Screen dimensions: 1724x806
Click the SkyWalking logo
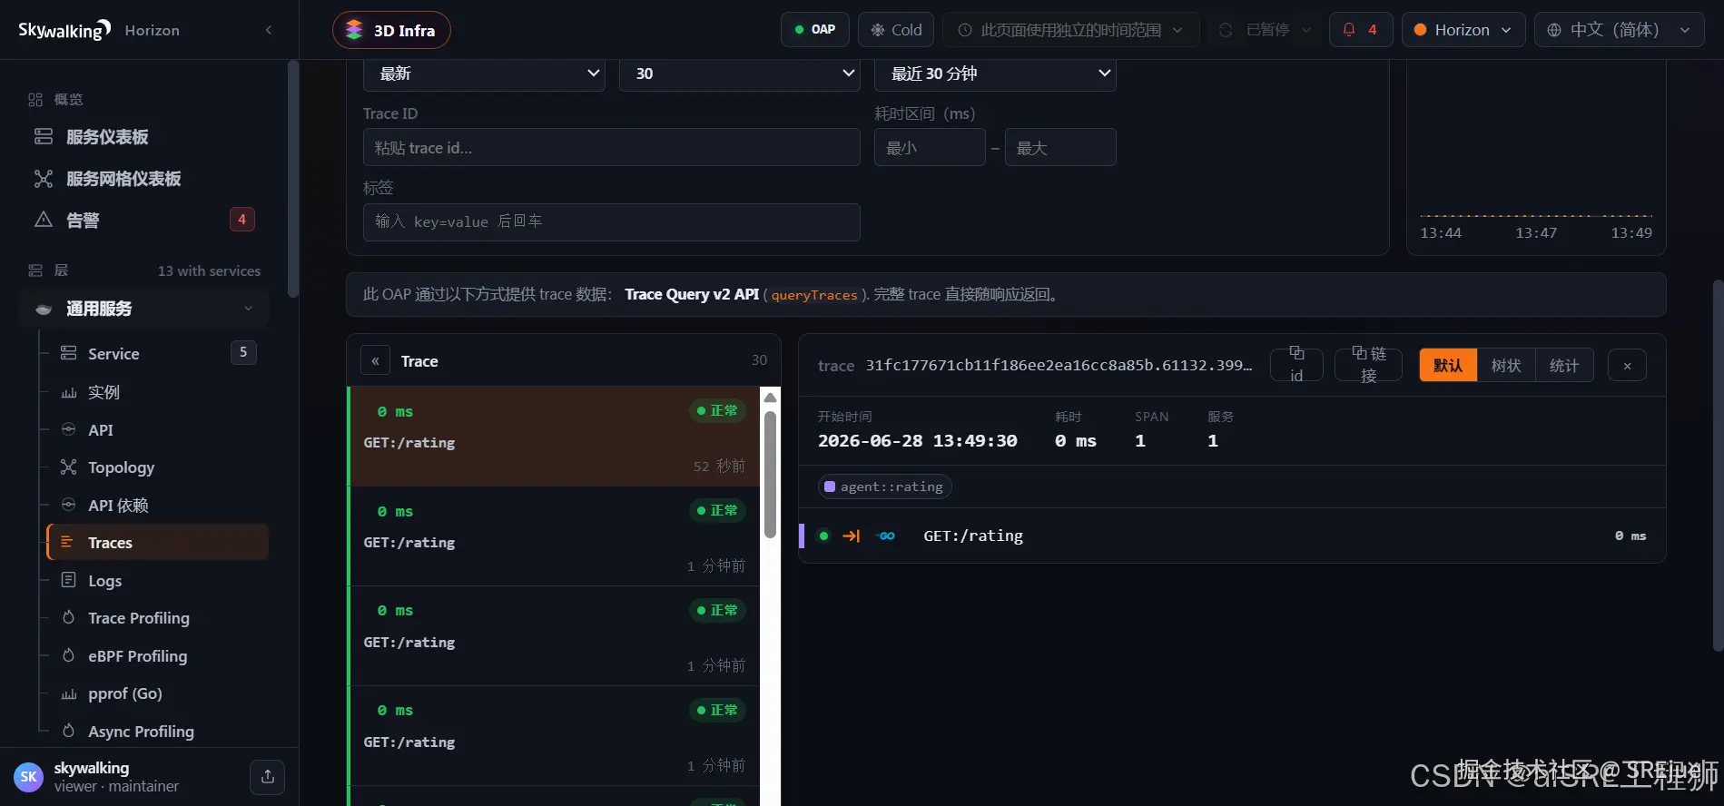[64, 30]
